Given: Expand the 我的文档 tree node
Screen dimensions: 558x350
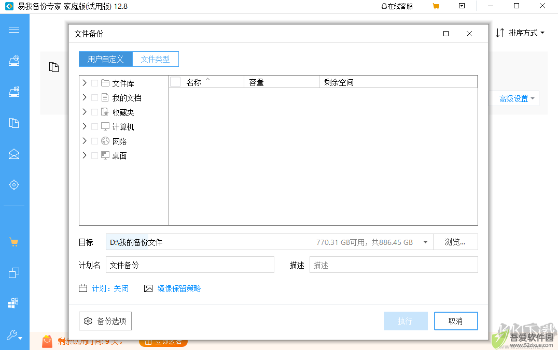Looking at the screenshot, I should (x=85, y=97).
